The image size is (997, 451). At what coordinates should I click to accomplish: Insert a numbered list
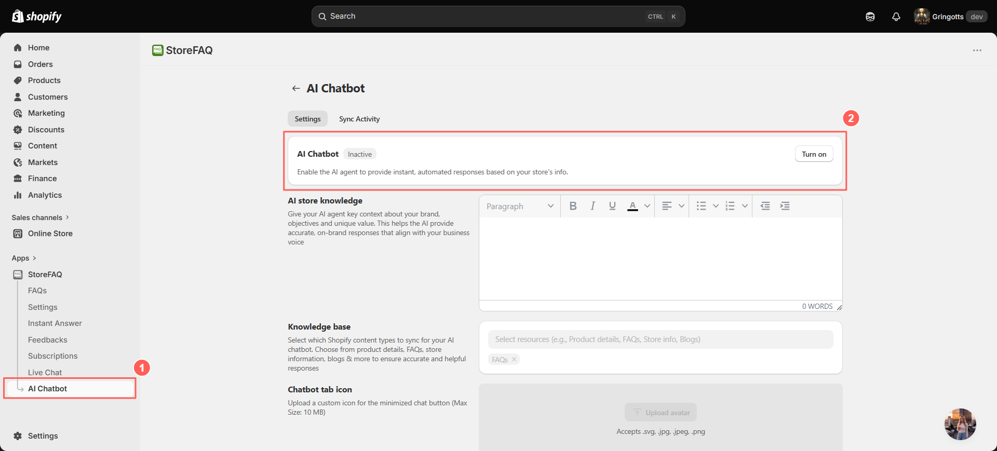tap(730, 206)
